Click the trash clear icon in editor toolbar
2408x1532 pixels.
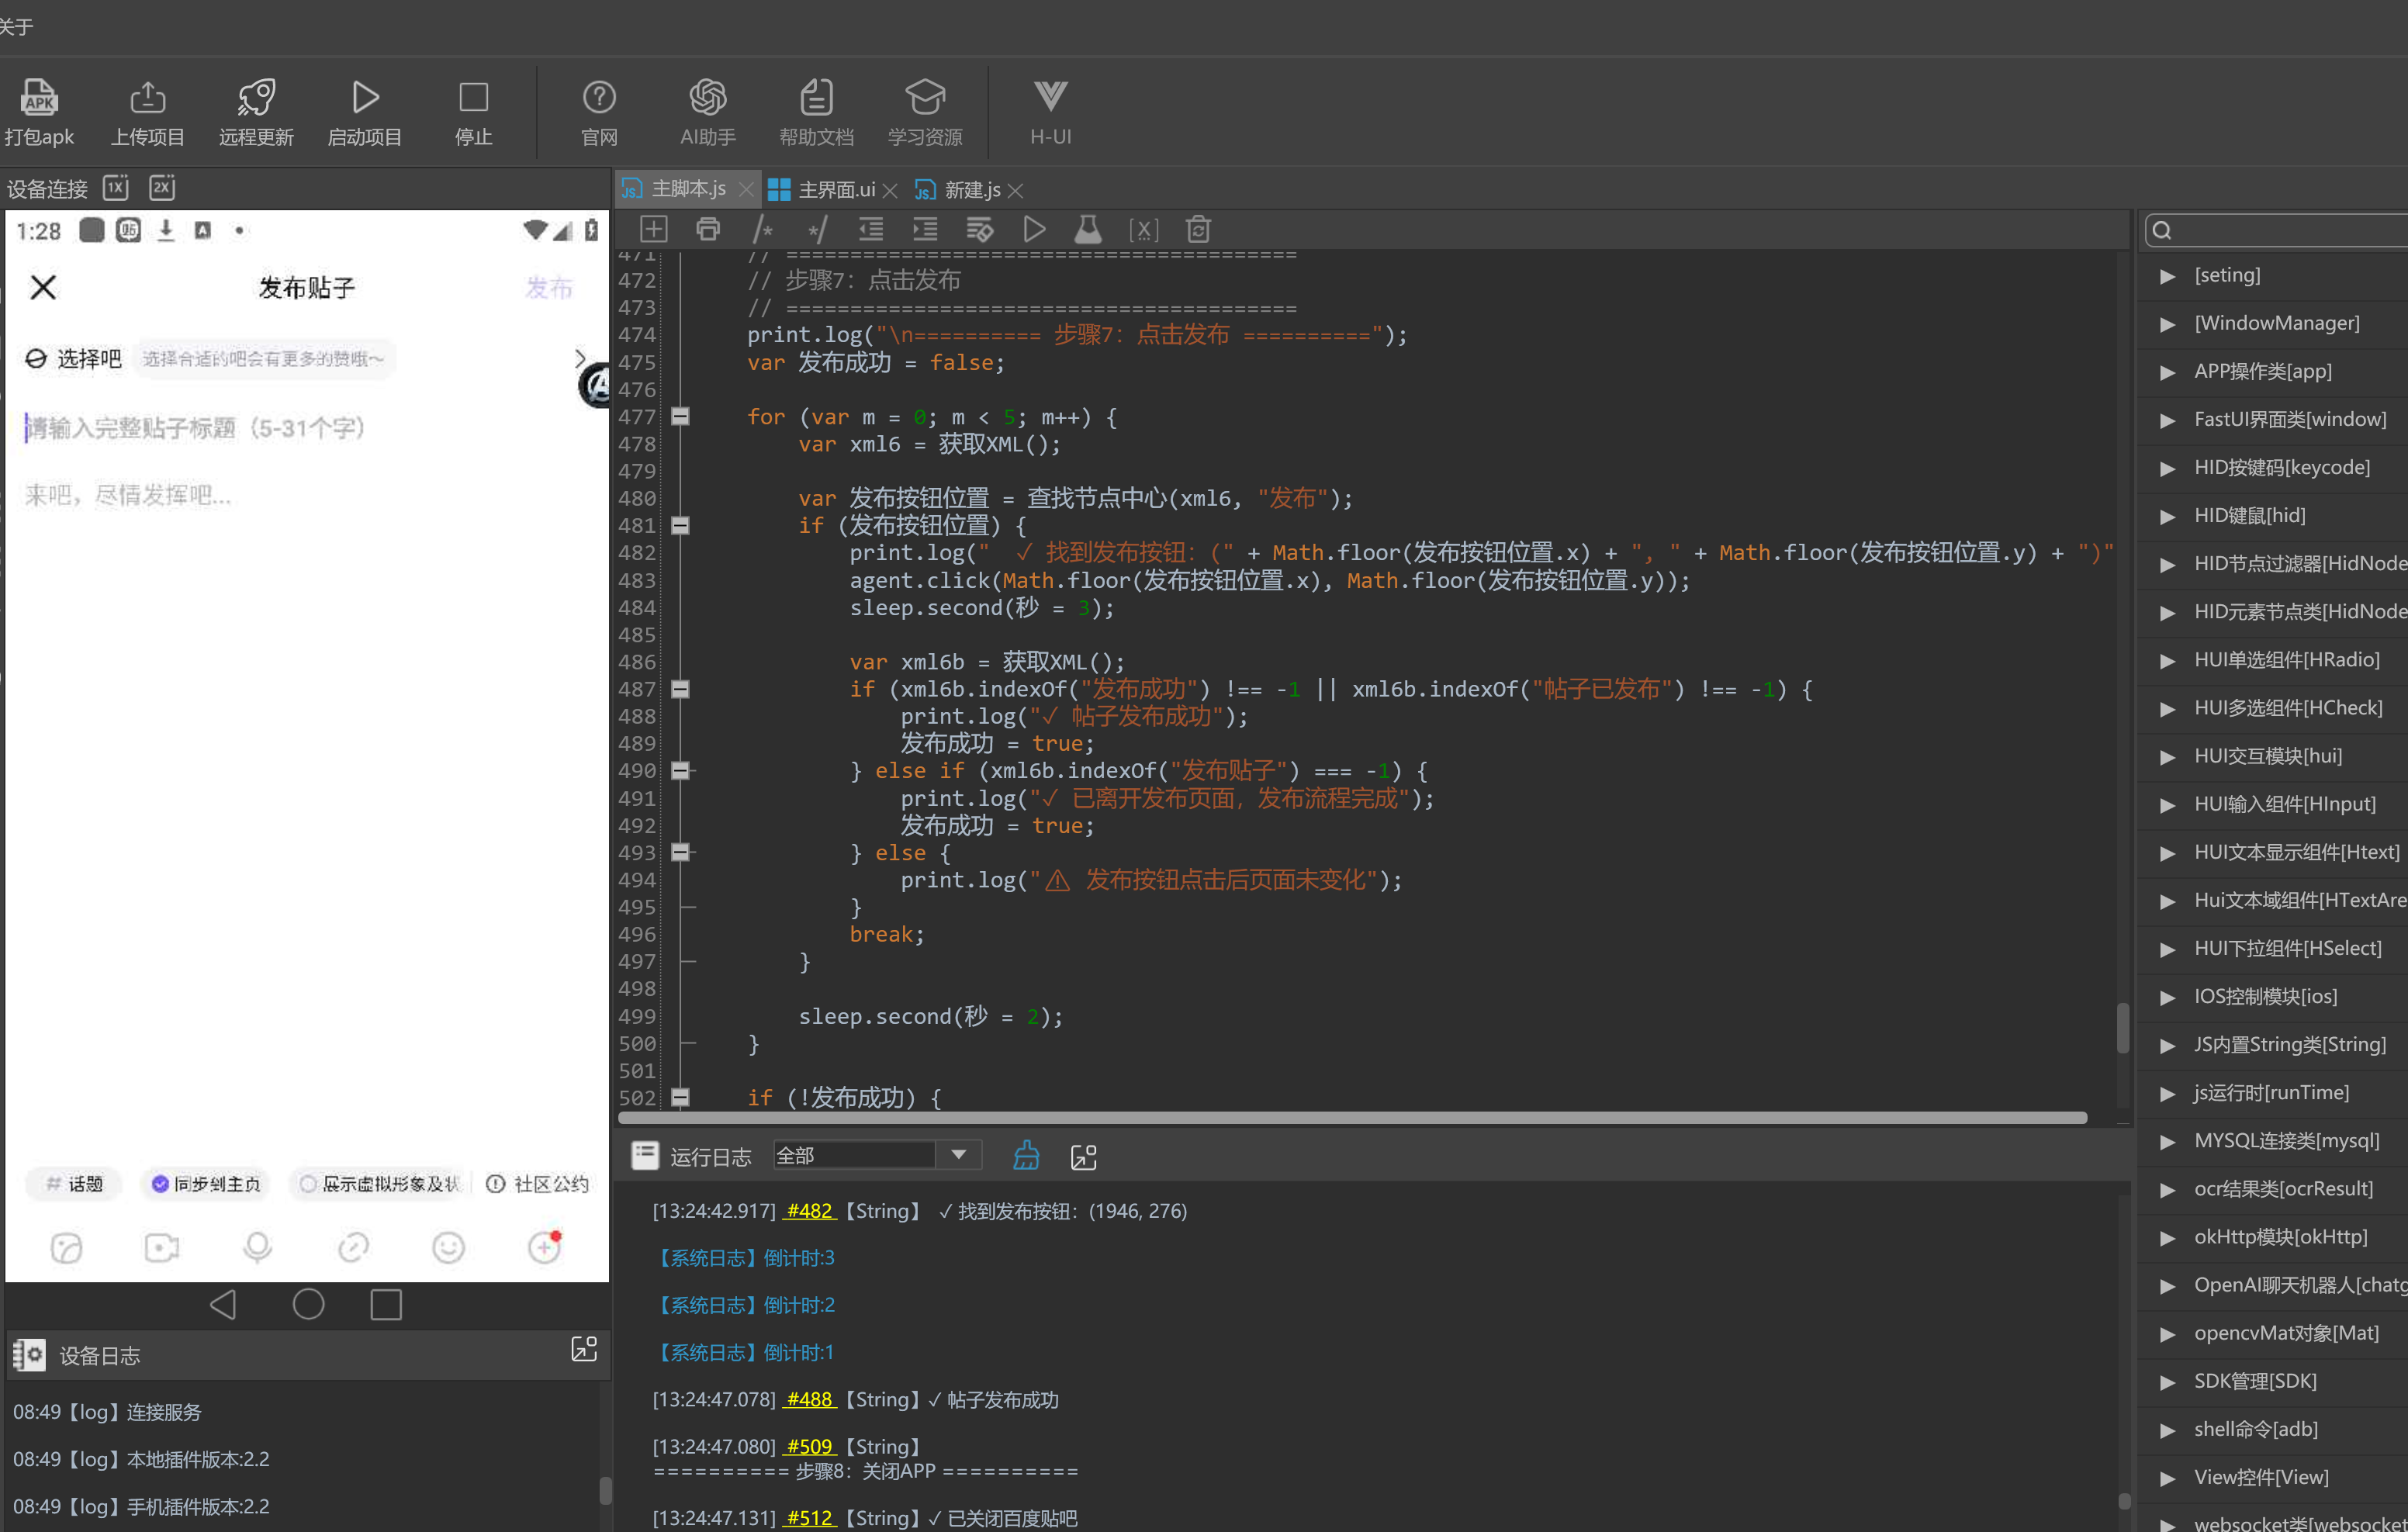tap(1198, 229)
